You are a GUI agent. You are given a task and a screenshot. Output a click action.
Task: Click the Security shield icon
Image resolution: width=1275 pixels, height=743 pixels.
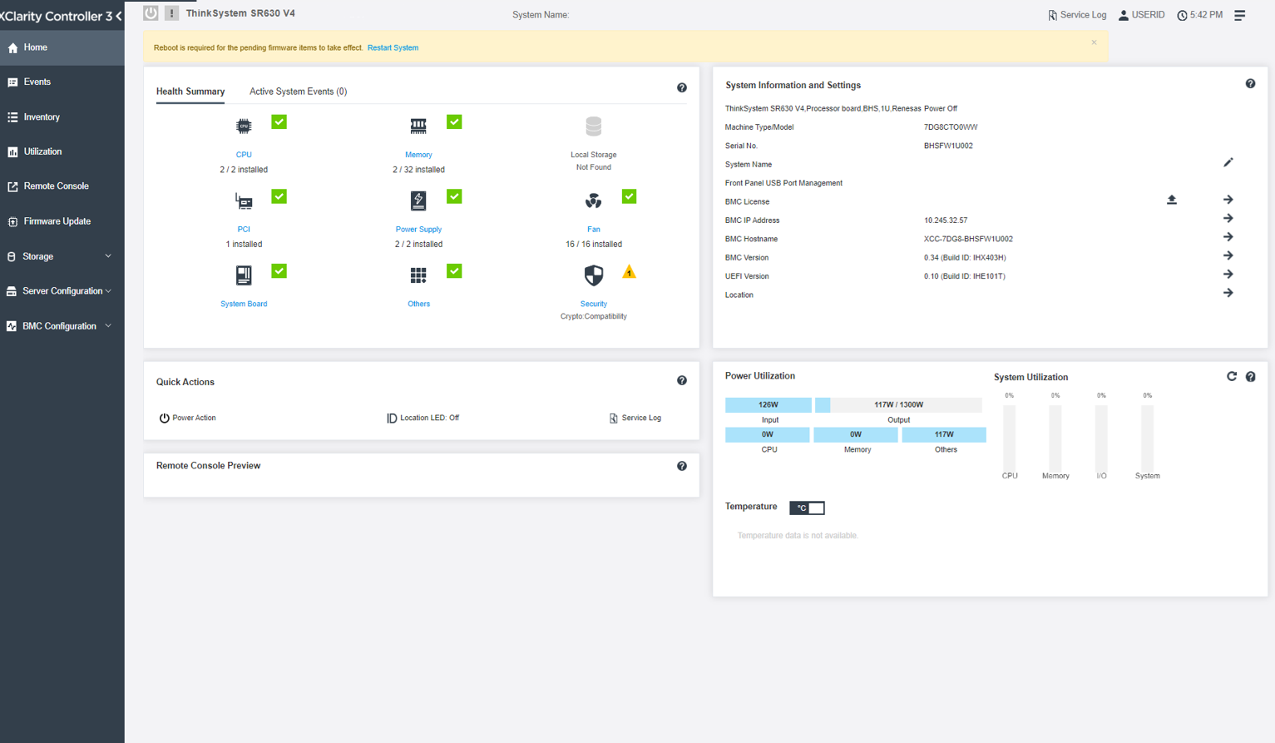tap(593, 275)
